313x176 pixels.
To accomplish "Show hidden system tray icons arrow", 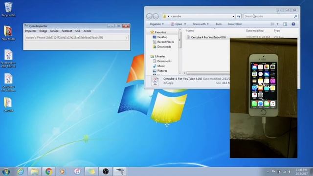I will pyautogui.click(x=268, y=172).
